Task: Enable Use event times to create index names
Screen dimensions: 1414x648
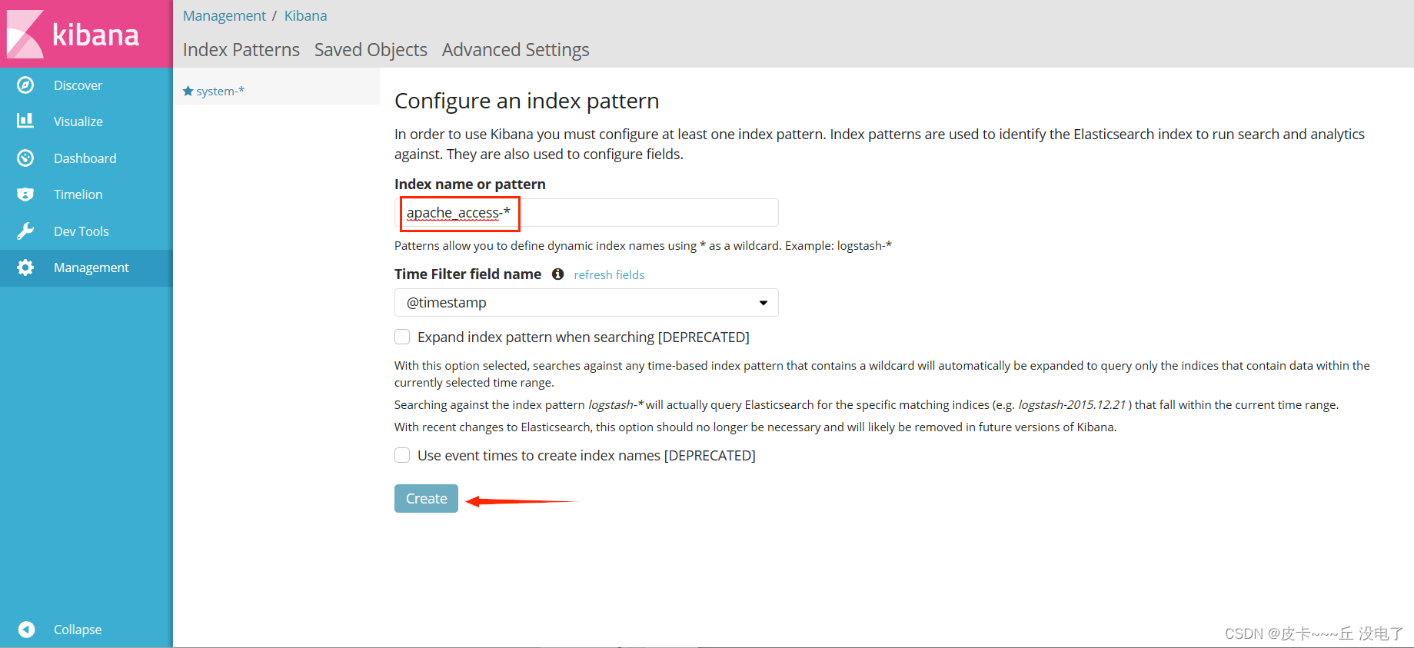Action: pyautogui.click(x=402, y=455)
